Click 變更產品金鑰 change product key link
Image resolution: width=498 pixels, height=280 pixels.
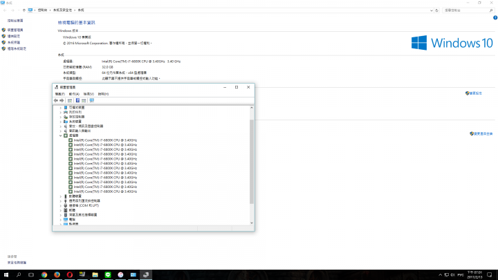point(483,133)
